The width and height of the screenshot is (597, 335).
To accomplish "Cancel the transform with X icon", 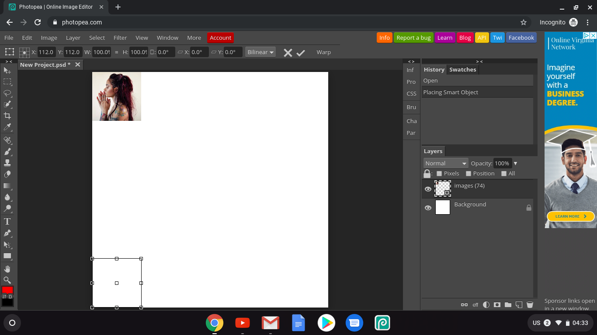I will pos(288,53).
